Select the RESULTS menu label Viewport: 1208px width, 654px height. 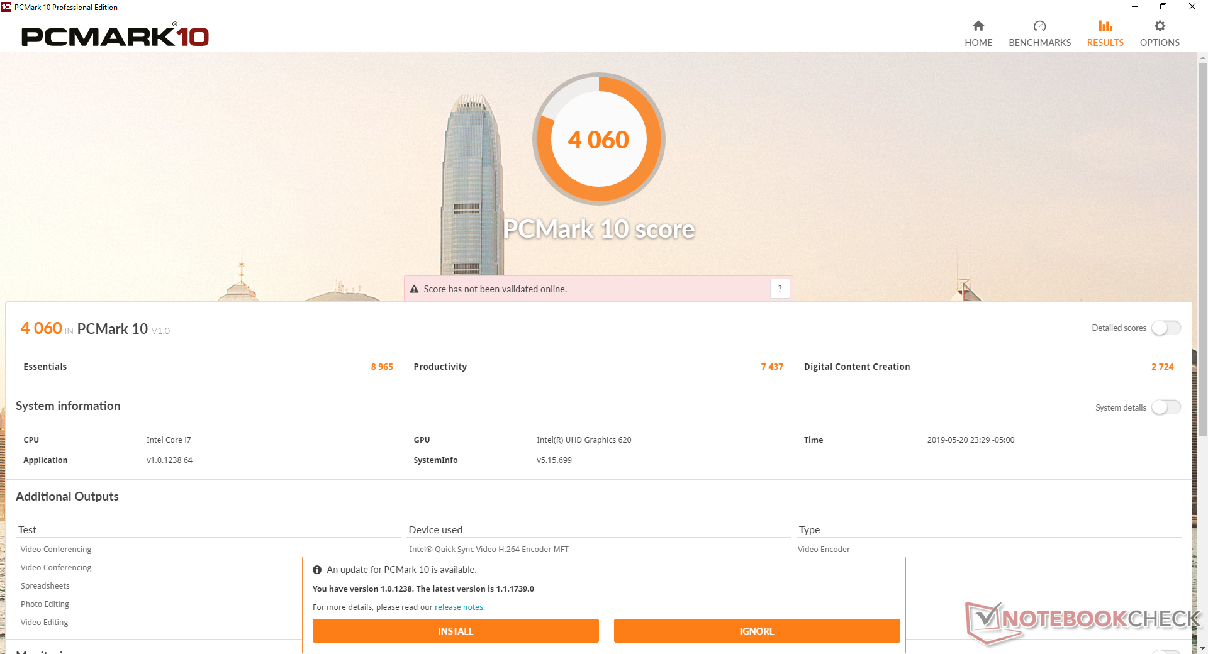click(1105, 43)
